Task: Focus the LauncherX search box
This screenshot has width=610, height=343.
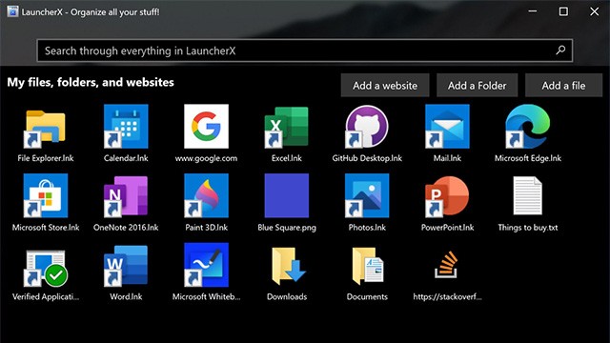Action: coord(305,50)
